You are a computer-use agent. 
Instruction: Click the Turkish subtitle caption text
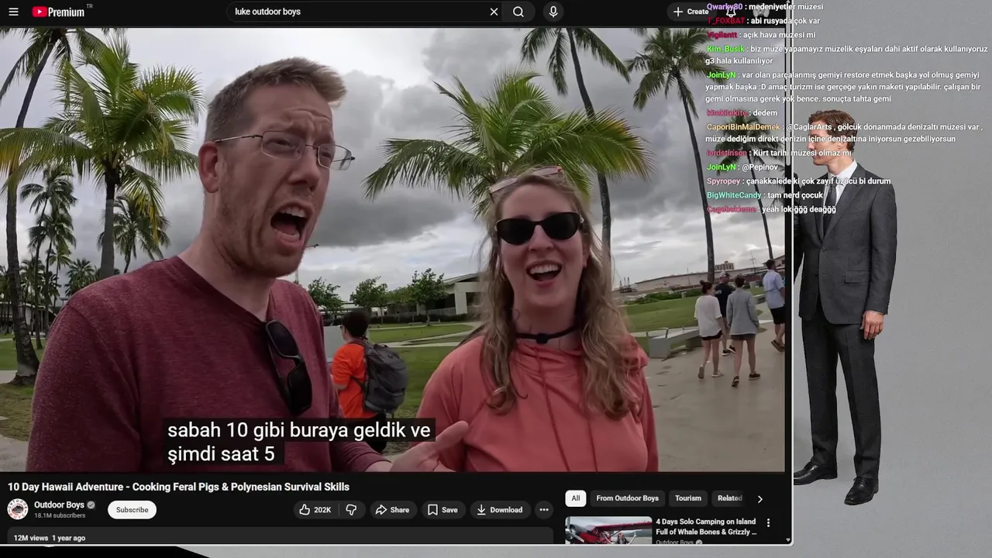pyautogui.click(x=299, y=442)
